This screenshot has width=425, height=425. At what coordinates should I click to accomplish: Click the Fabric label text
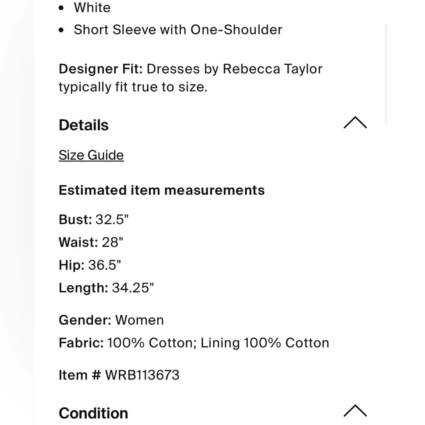coord(81,343)
